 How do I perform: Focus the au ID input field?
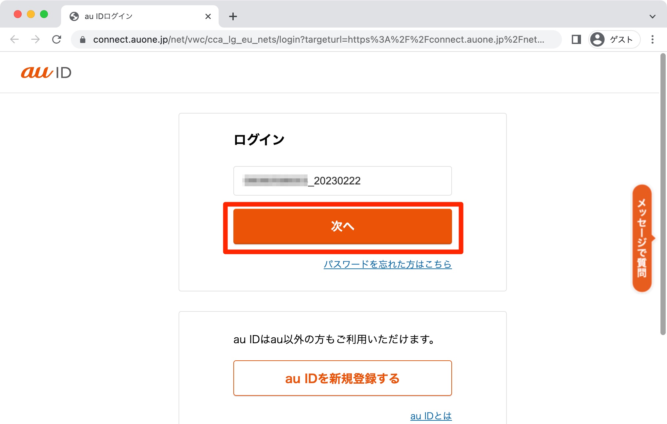(x=342, y=181)
